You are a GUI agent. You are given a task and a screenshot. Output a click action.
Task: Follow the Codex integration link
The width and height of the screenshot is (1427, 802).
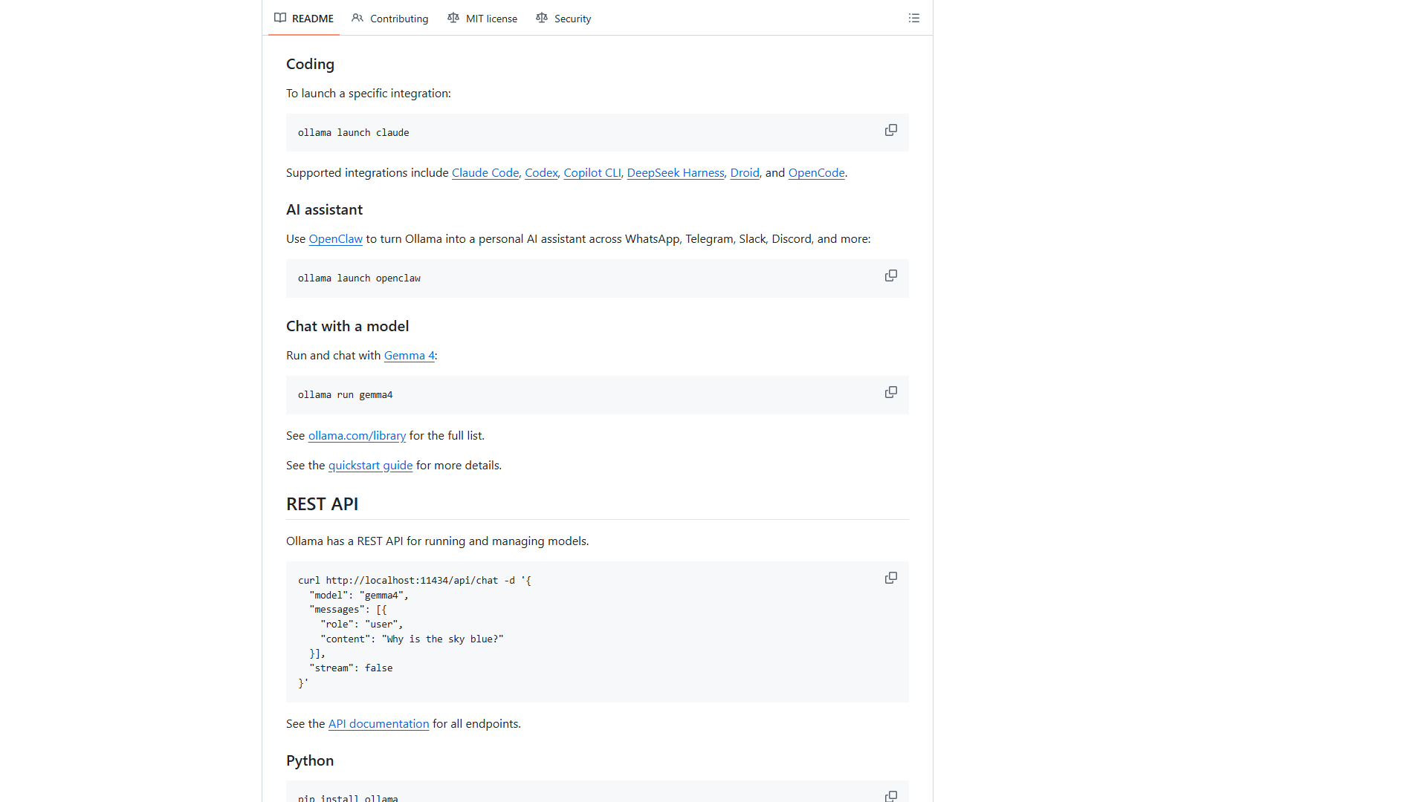(x=541, y=173)
